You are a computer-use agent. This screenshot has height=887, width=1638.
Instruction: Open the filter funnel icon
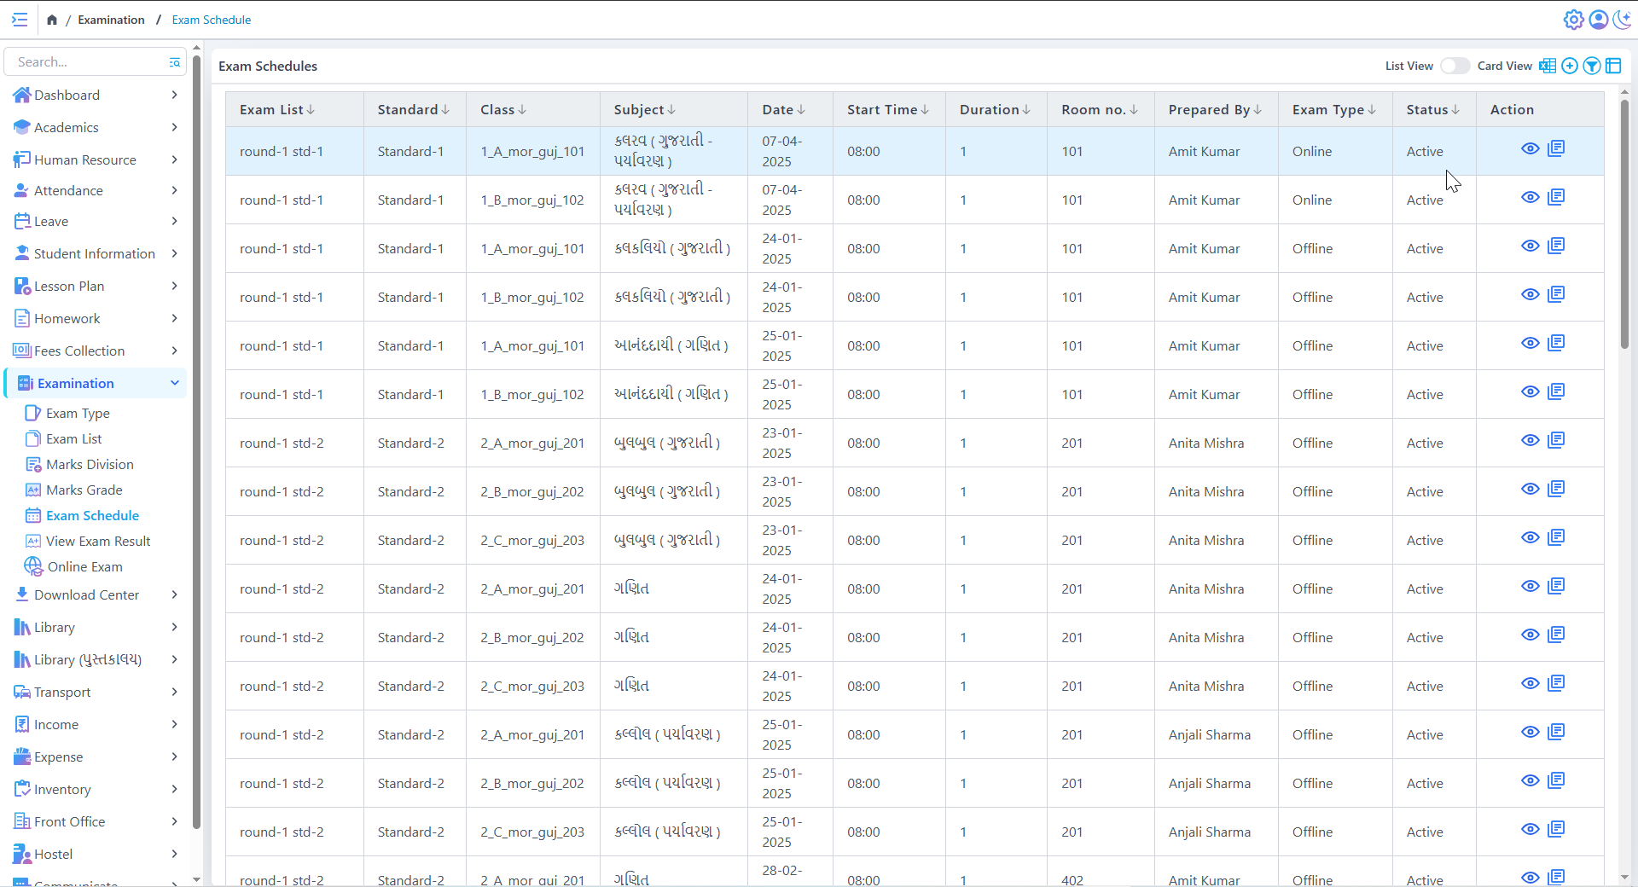(1591, 66)
